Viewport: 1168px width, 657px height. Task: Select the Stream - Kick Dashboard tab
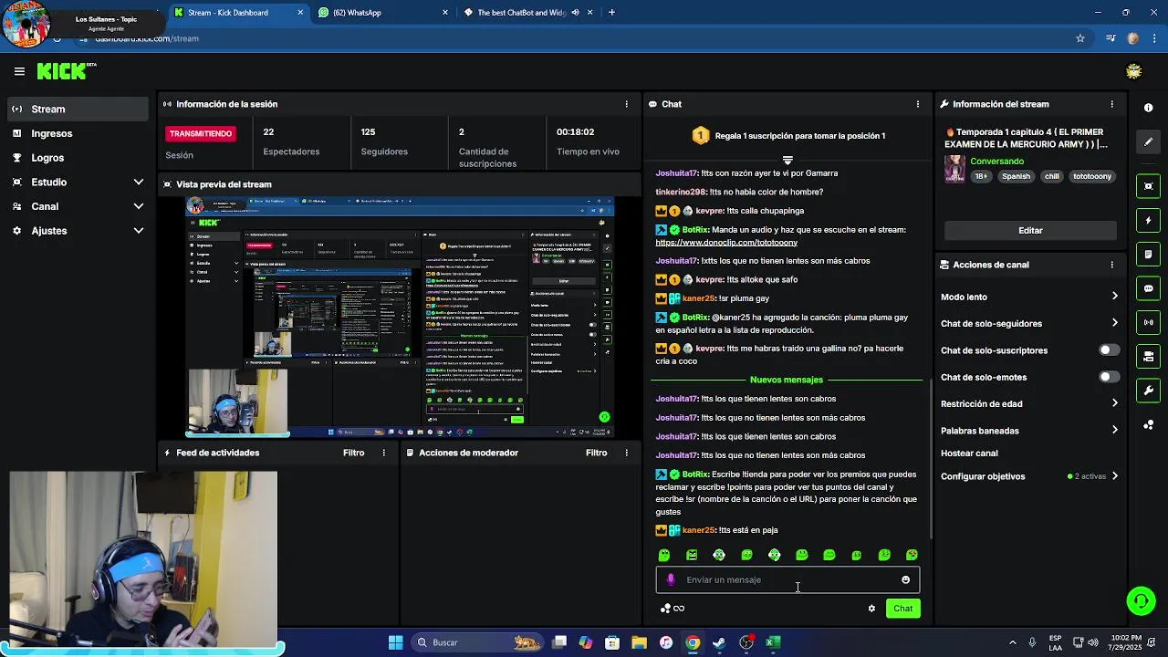(238, 13)
